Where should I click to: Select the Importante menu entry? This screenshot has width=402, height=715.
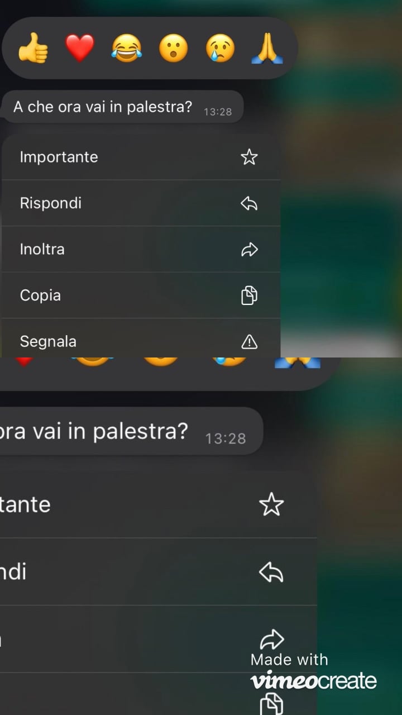[x=141, y=157]
